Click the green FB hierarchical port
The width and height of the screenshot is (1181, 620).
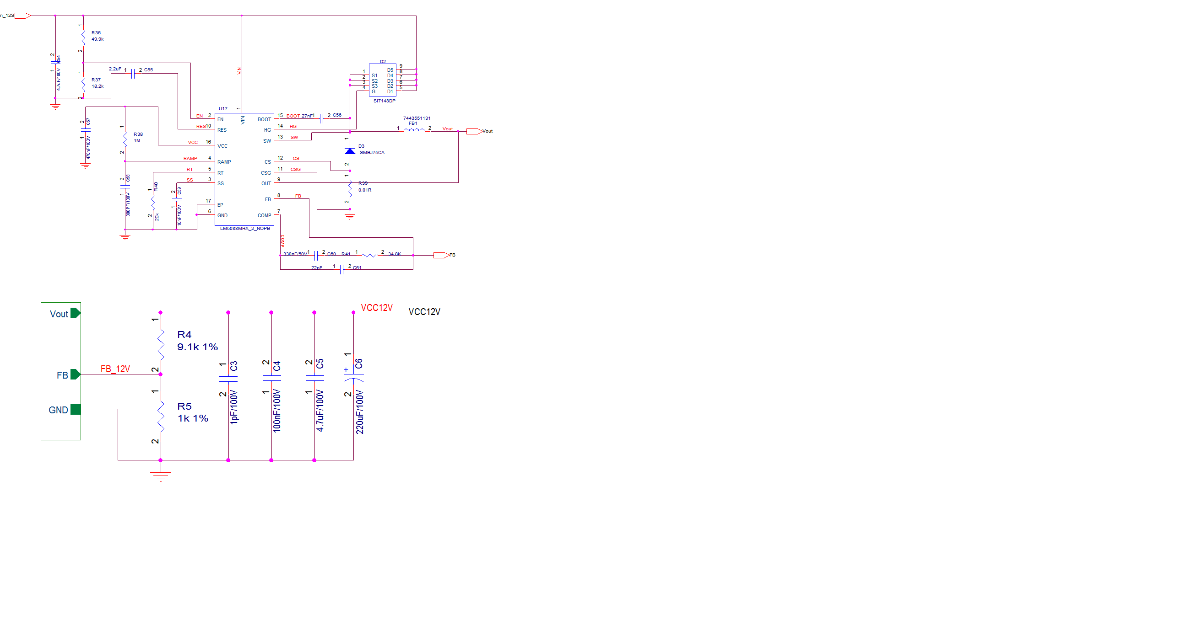pyautogui.click(x=76, y=374)
